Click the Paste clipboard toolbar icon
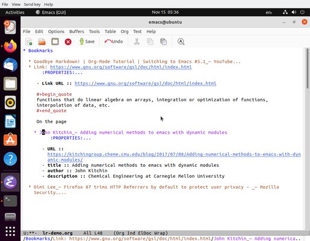Screen dimensions: 310x241 pyautogui.click(x=163, y=42)
